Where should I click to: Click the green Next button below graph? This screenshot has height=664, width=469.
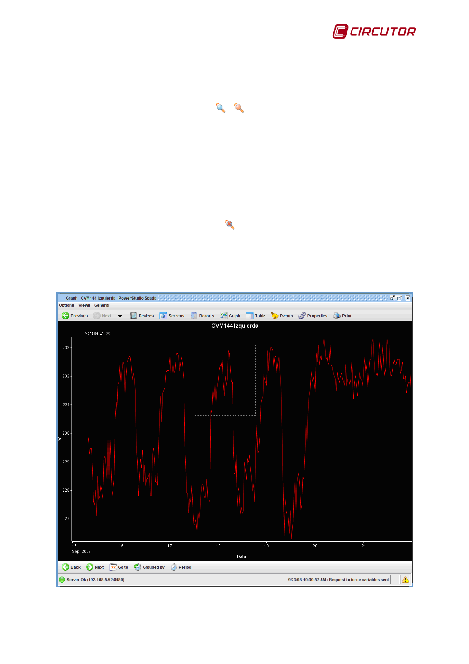[x=95, y=567]
